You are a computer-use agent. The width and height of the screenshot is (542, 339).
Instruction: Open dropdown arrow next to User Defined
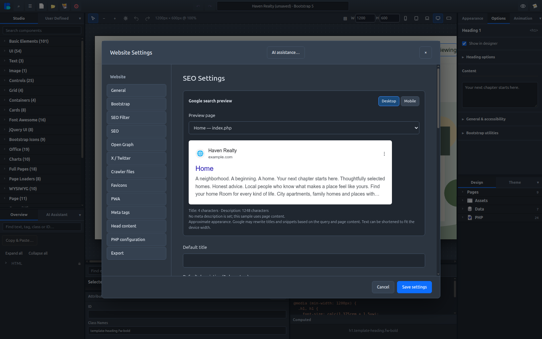[80, 18]
